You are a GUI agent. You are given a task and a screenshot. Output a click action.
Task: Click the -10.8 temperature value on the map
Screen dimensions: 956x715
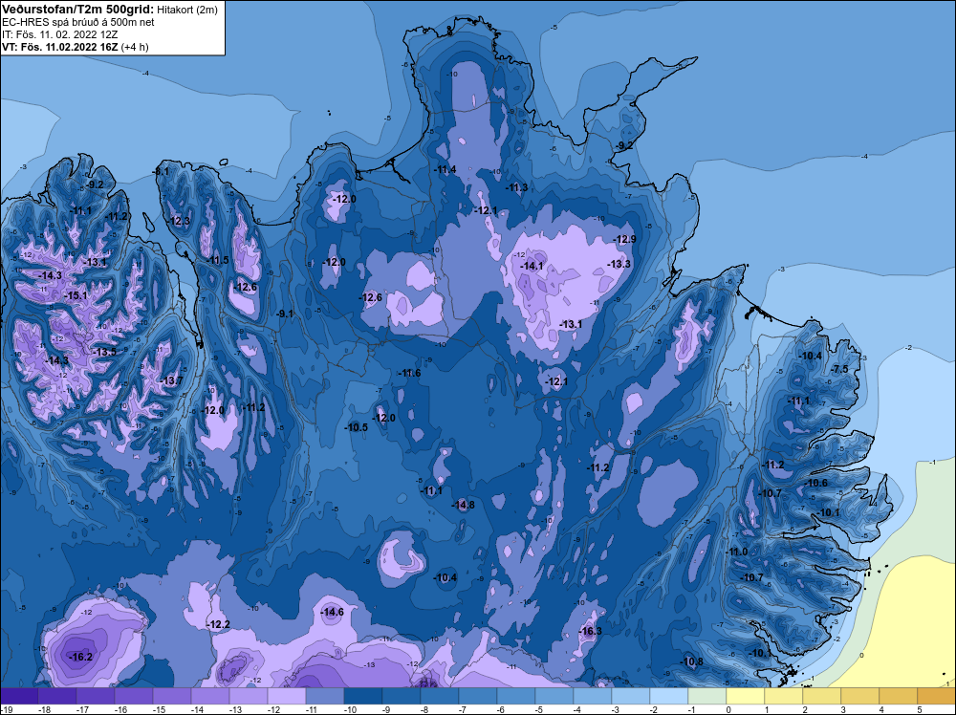click(x=692, y=662)
